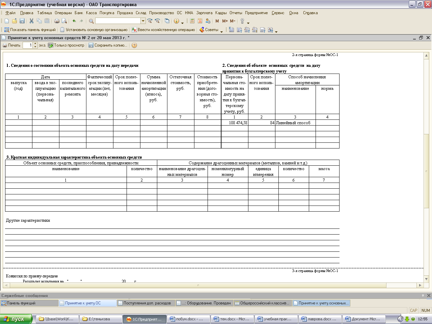Click the sigma table icon after Советы
Screen dimensions: 432x324
coord(232,30)
